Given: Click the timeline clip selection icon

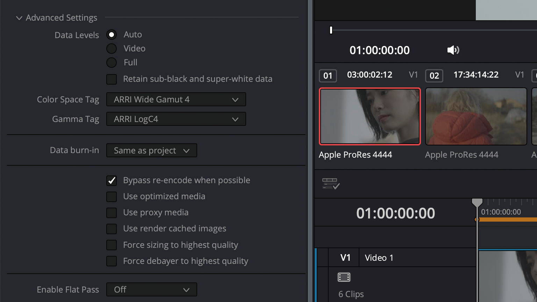Looking at the screenshot, I should [x=330, y=184].
